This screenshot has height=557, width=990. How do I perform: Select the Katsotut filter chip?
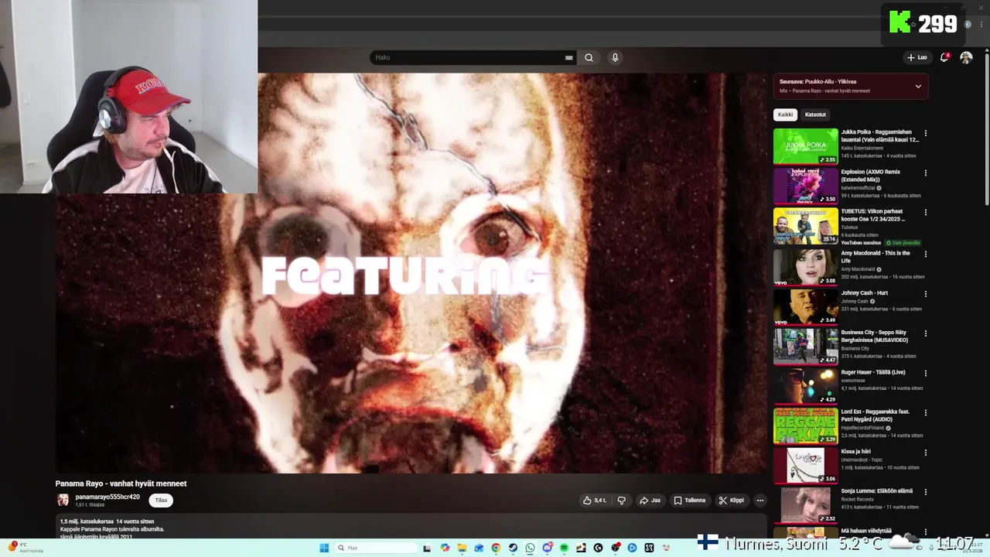815,114
